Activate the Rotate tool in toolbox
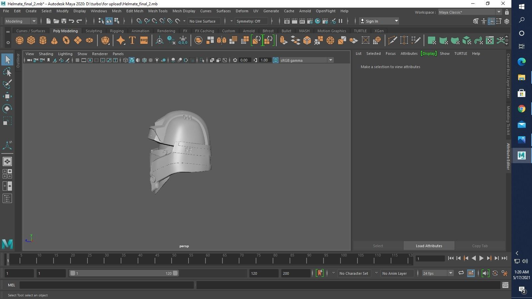This screenshot has height=299, width=532. coord(7,109)
